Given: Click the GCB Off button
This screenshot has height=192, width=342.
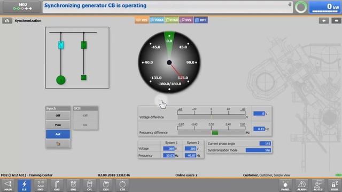Looking at the screenshot, I should point(85,116).
